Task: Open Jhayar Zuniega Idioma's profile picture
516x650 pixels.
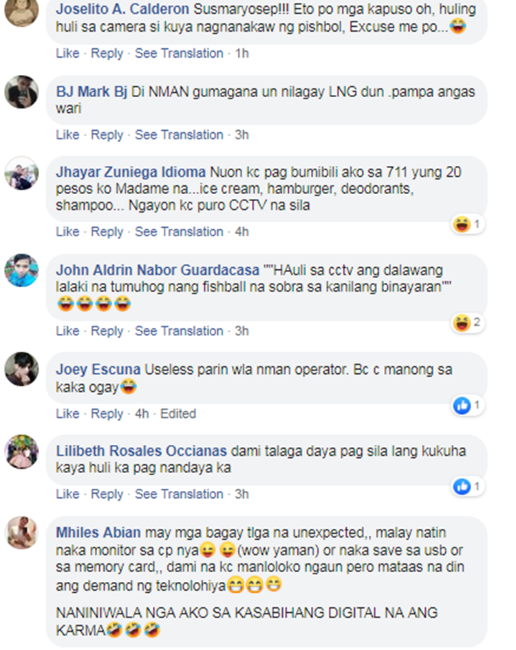Action: click(x=21, y=174)
